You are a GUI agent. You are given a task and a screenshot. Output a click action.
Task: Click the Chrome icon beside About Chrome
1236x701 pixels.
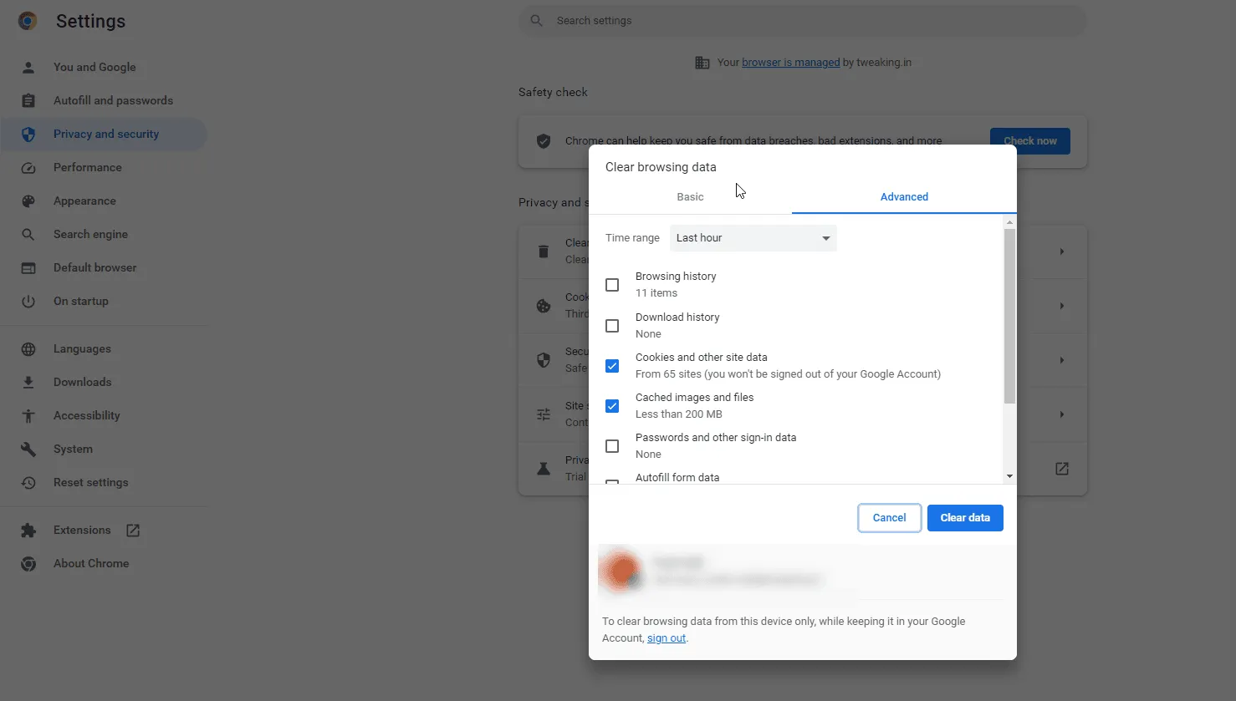tap(28, 563)
